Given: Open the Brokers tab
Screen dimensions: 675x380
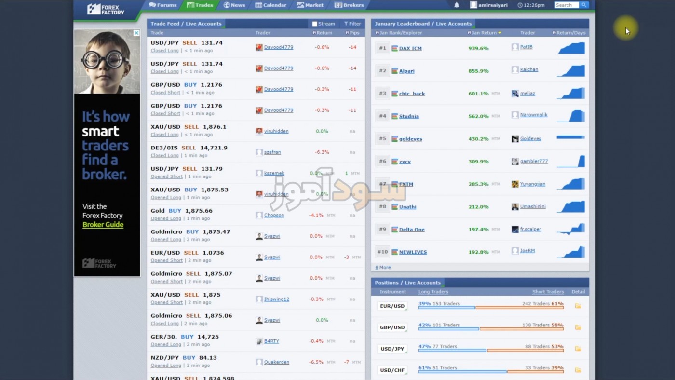Looking at the screenshot, I should (349, 5).
